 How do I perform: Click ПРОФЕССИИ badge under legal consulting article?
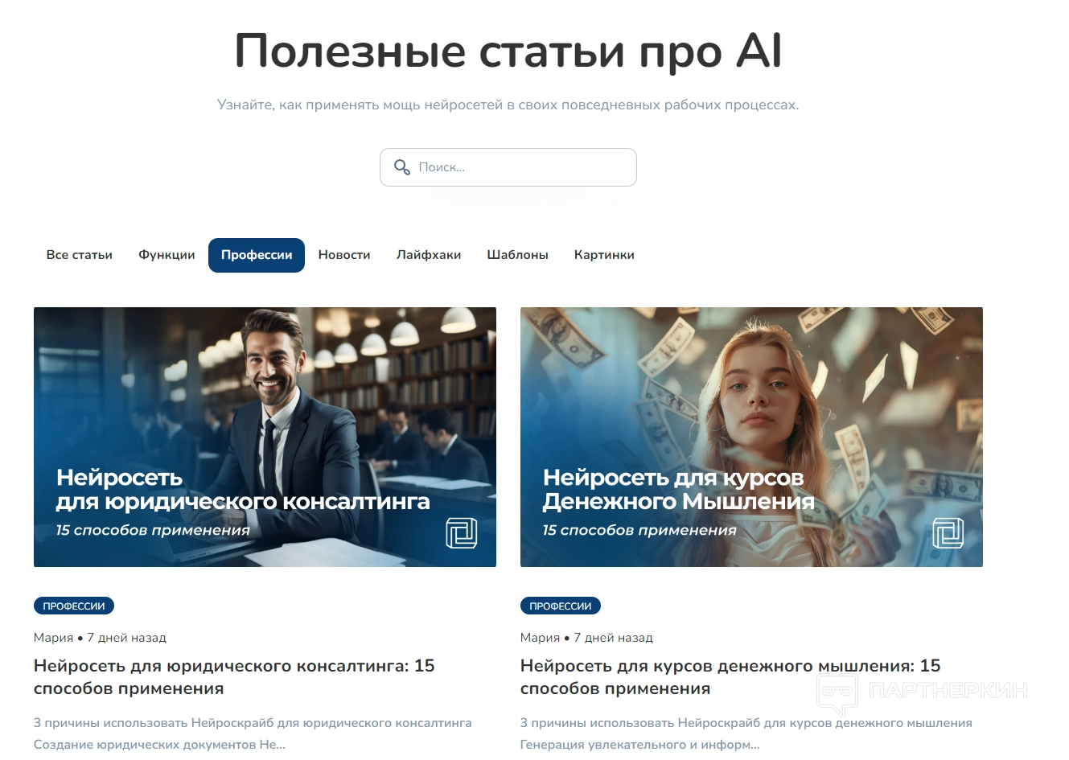[x=74, y=606]
